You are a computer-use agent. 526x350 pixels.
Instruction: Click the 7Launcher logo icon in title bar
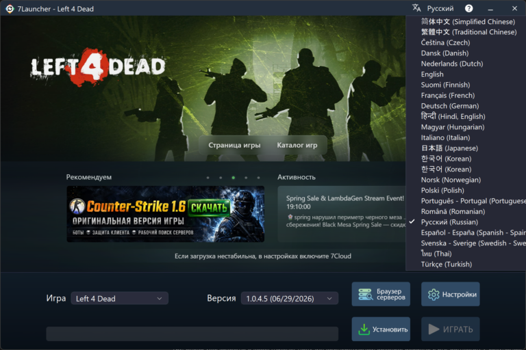[x=10, y=9]
